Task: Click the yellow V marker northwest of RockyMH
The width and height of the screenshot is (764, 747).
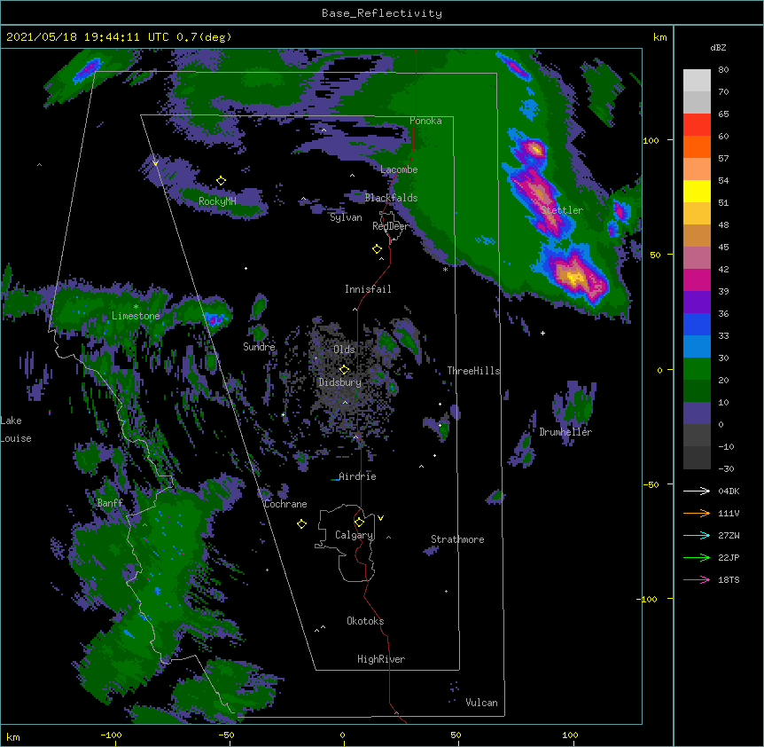Action: (x=155, y=163)
